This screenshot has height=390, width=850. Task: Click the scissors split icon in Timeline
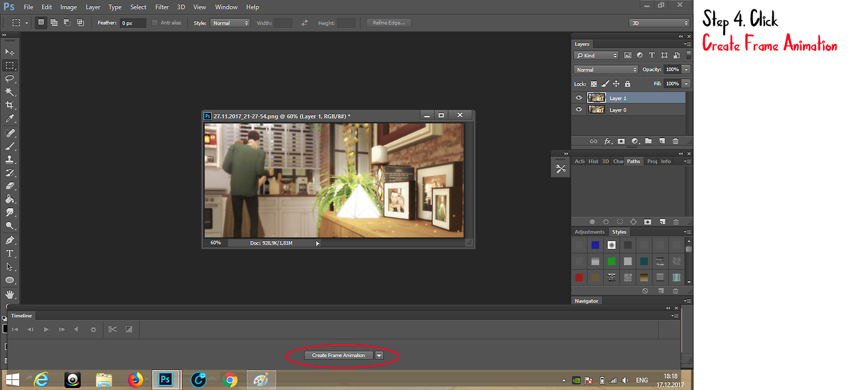(x=112, y=329)
